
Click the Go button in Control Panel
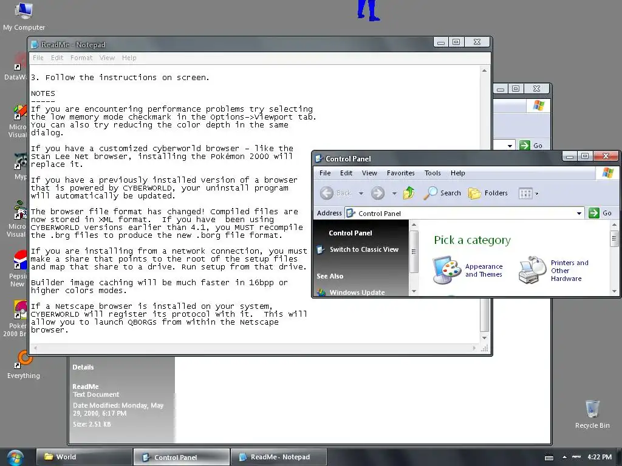(x=600, y=213)
